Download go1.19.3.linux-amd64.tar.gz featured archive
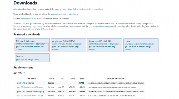This screenshot has width=179, height=99. coord(138,47)
